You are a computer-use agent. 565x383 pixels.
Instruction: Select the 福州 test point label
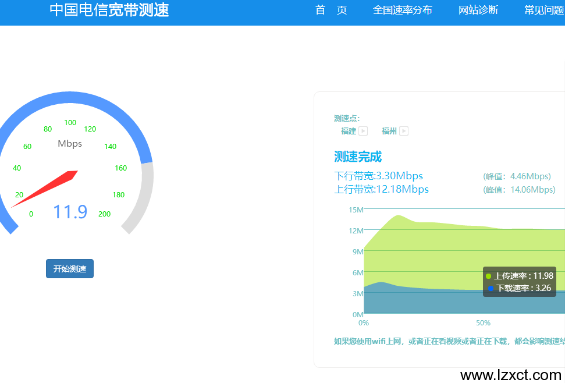[x=389, y=131]
